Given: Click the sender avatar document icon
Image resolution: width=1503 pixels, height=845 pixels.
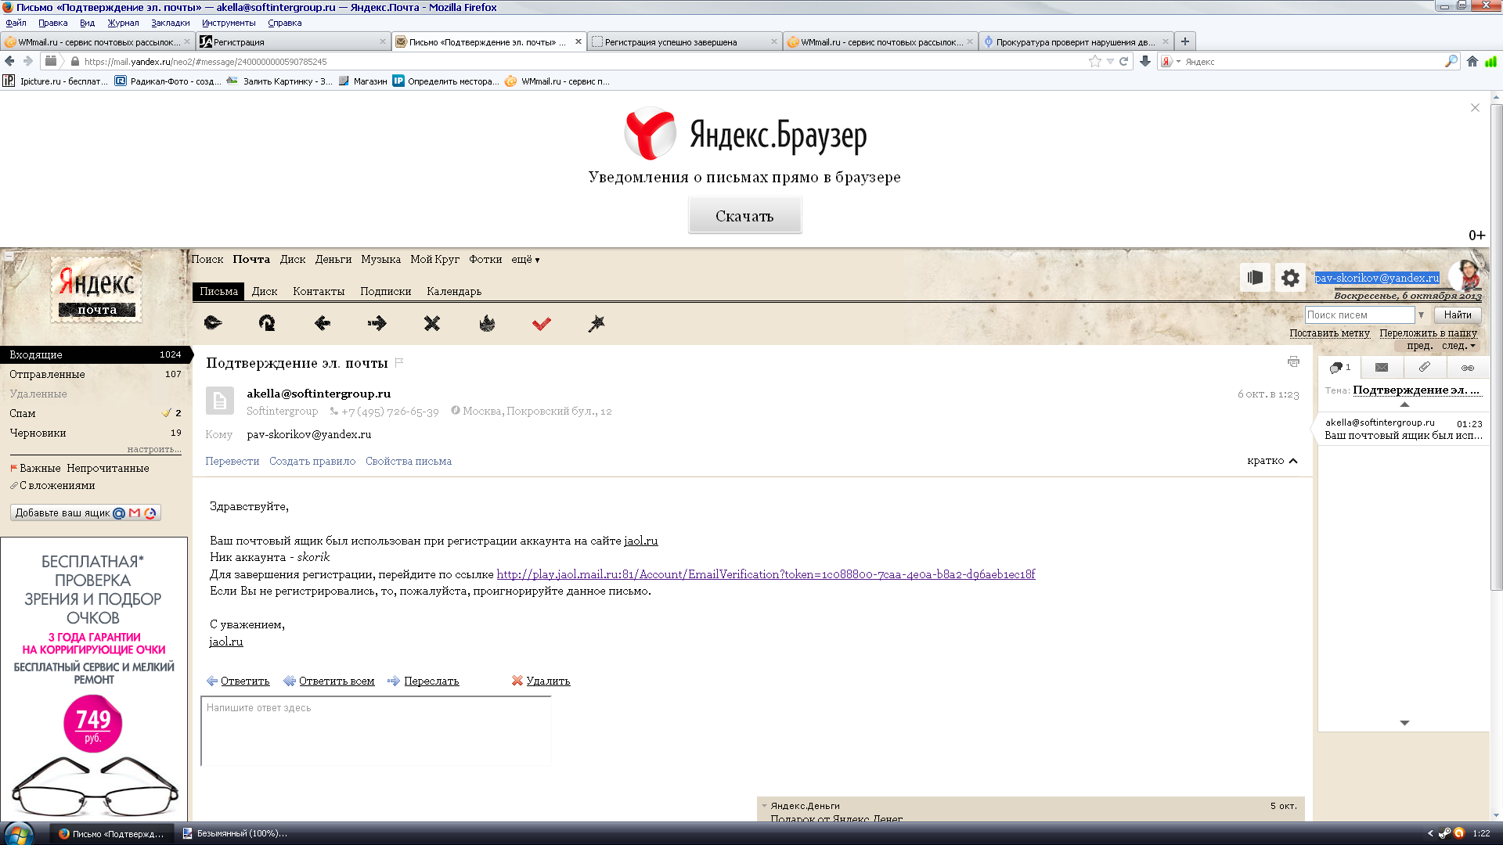Looking at the screenshot, I should pos(220,401).
